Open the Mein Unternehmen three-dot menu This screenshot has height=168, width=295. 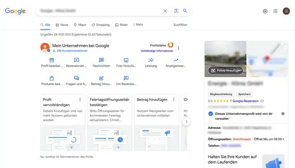[x=178, y=48]
